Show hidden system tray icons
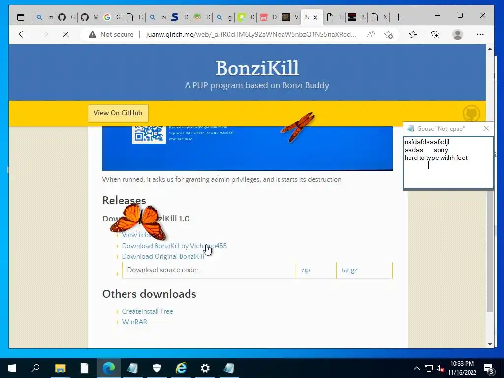Viewport: 504px width, 378px height. coord(416,368)
